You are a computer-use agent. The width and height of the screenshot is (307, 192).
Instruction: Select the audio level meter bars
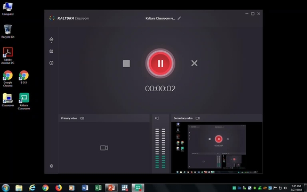(160, 148)
